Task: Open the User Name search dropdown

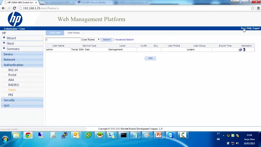Action: [x=90, y=40]
